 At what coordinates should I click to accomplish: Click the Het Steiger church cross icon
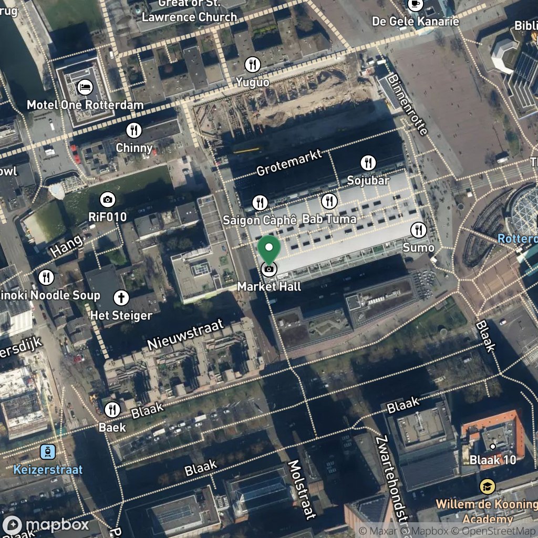coord(121,298)
